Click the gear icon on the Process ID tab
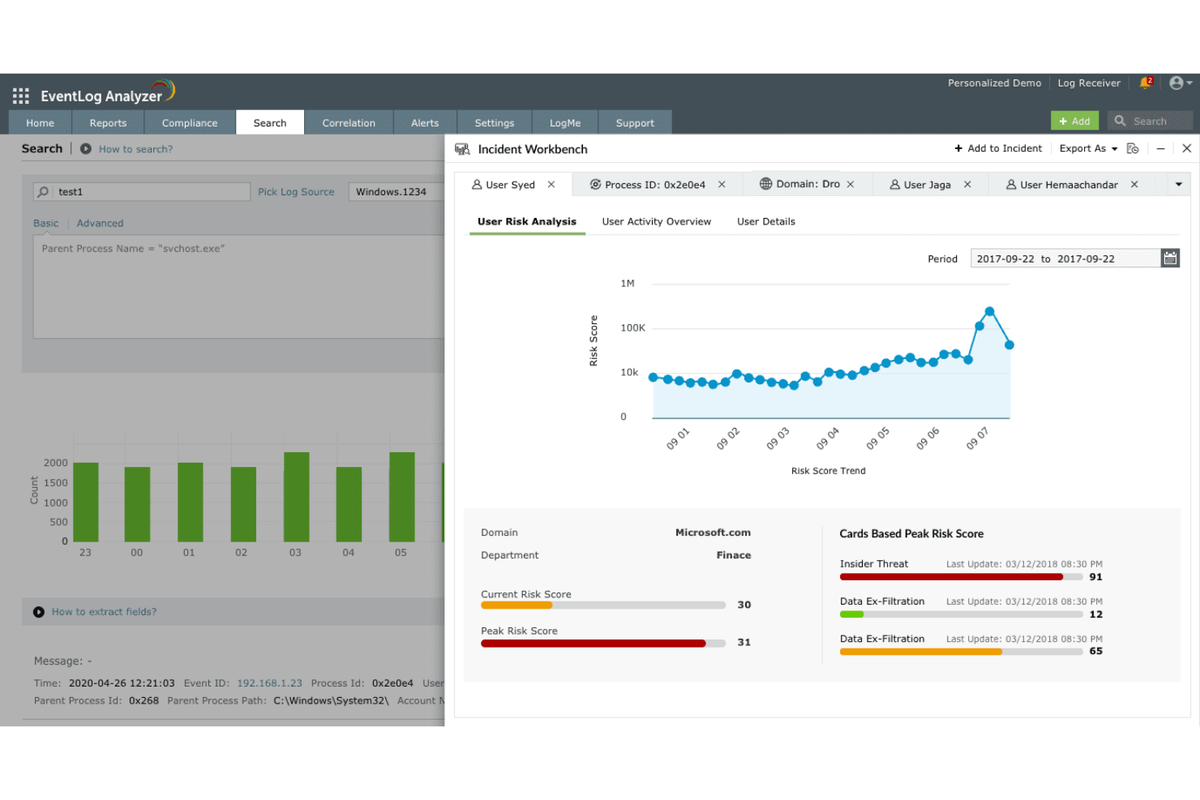 coord(594,184)
